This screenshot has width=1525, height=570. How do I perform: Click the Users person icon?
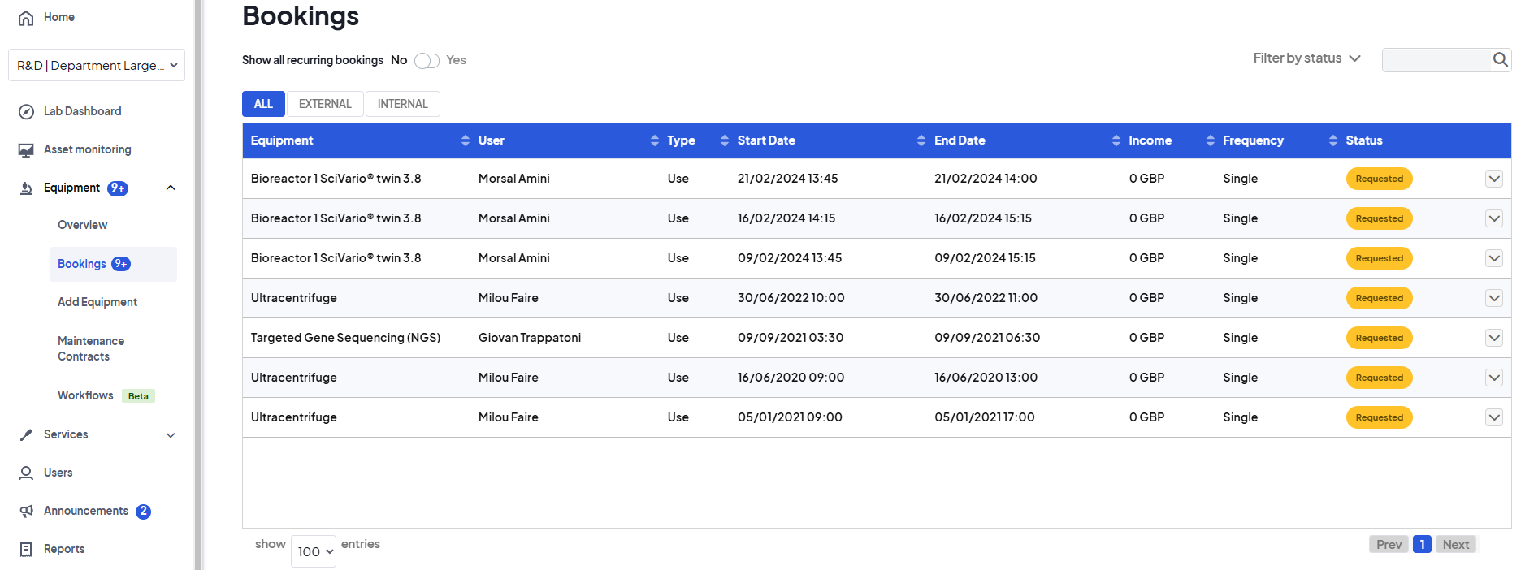point(26,473)
